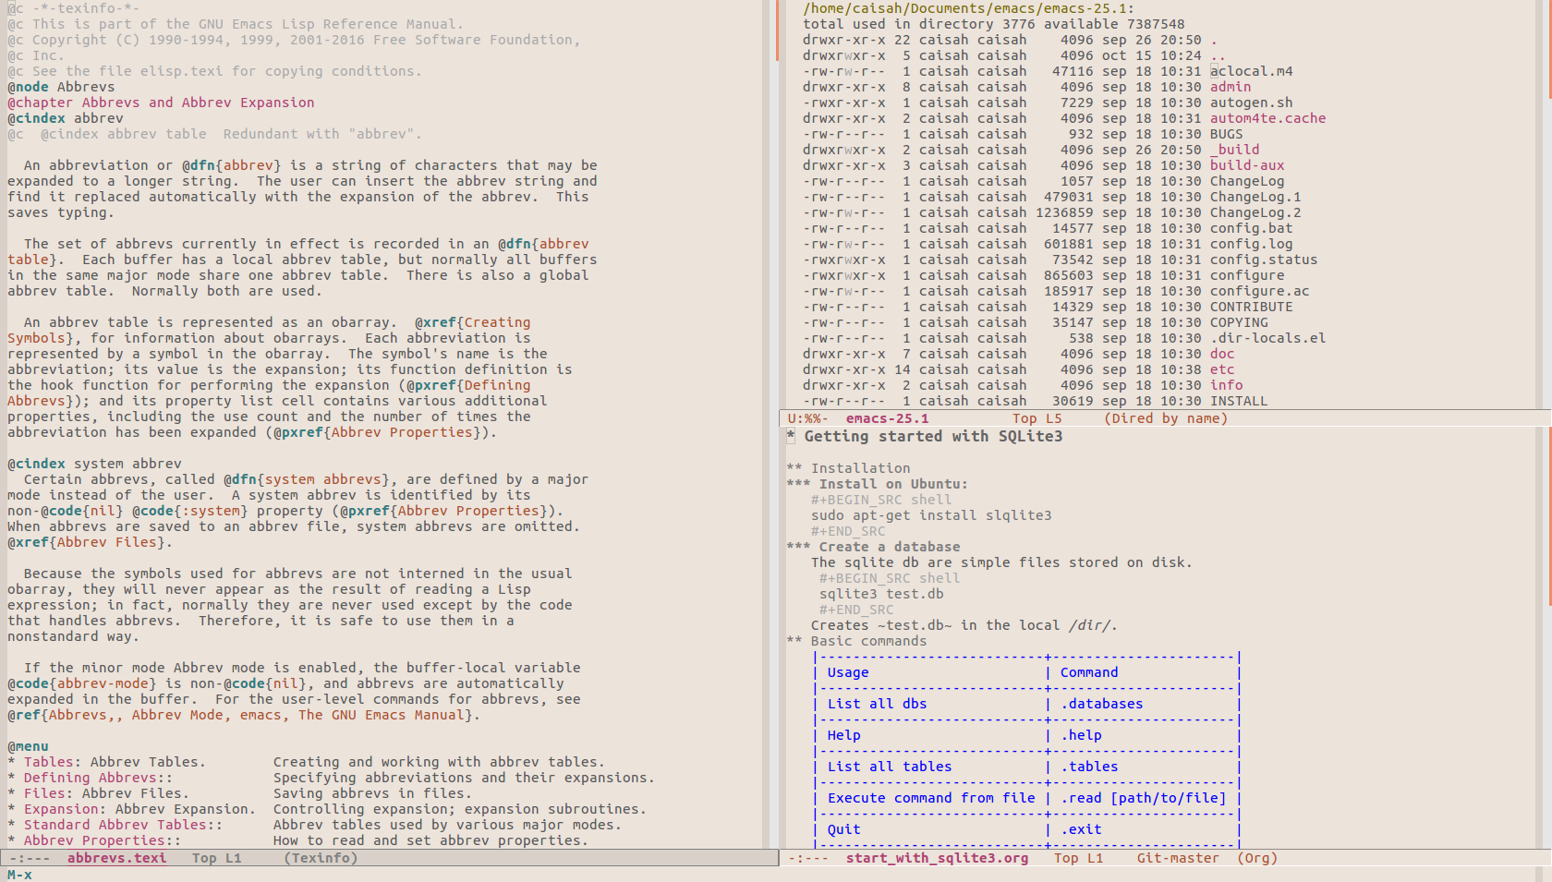1552x882 pixels.
Task: Select autogen.sh file entry
Action: click(x=1252, y=103)
